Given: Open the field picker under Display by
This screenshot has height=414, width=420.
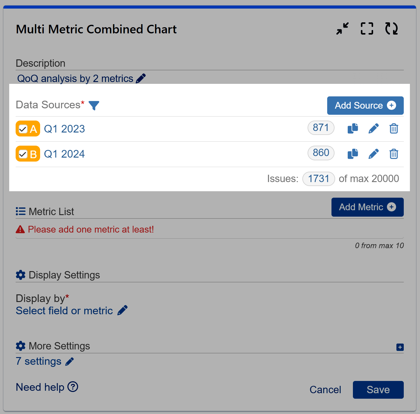Looking at the screenshot, I should [123, 310].
